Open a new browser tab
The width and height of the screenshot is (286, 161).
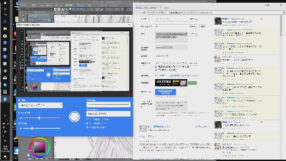pos(166,8)
